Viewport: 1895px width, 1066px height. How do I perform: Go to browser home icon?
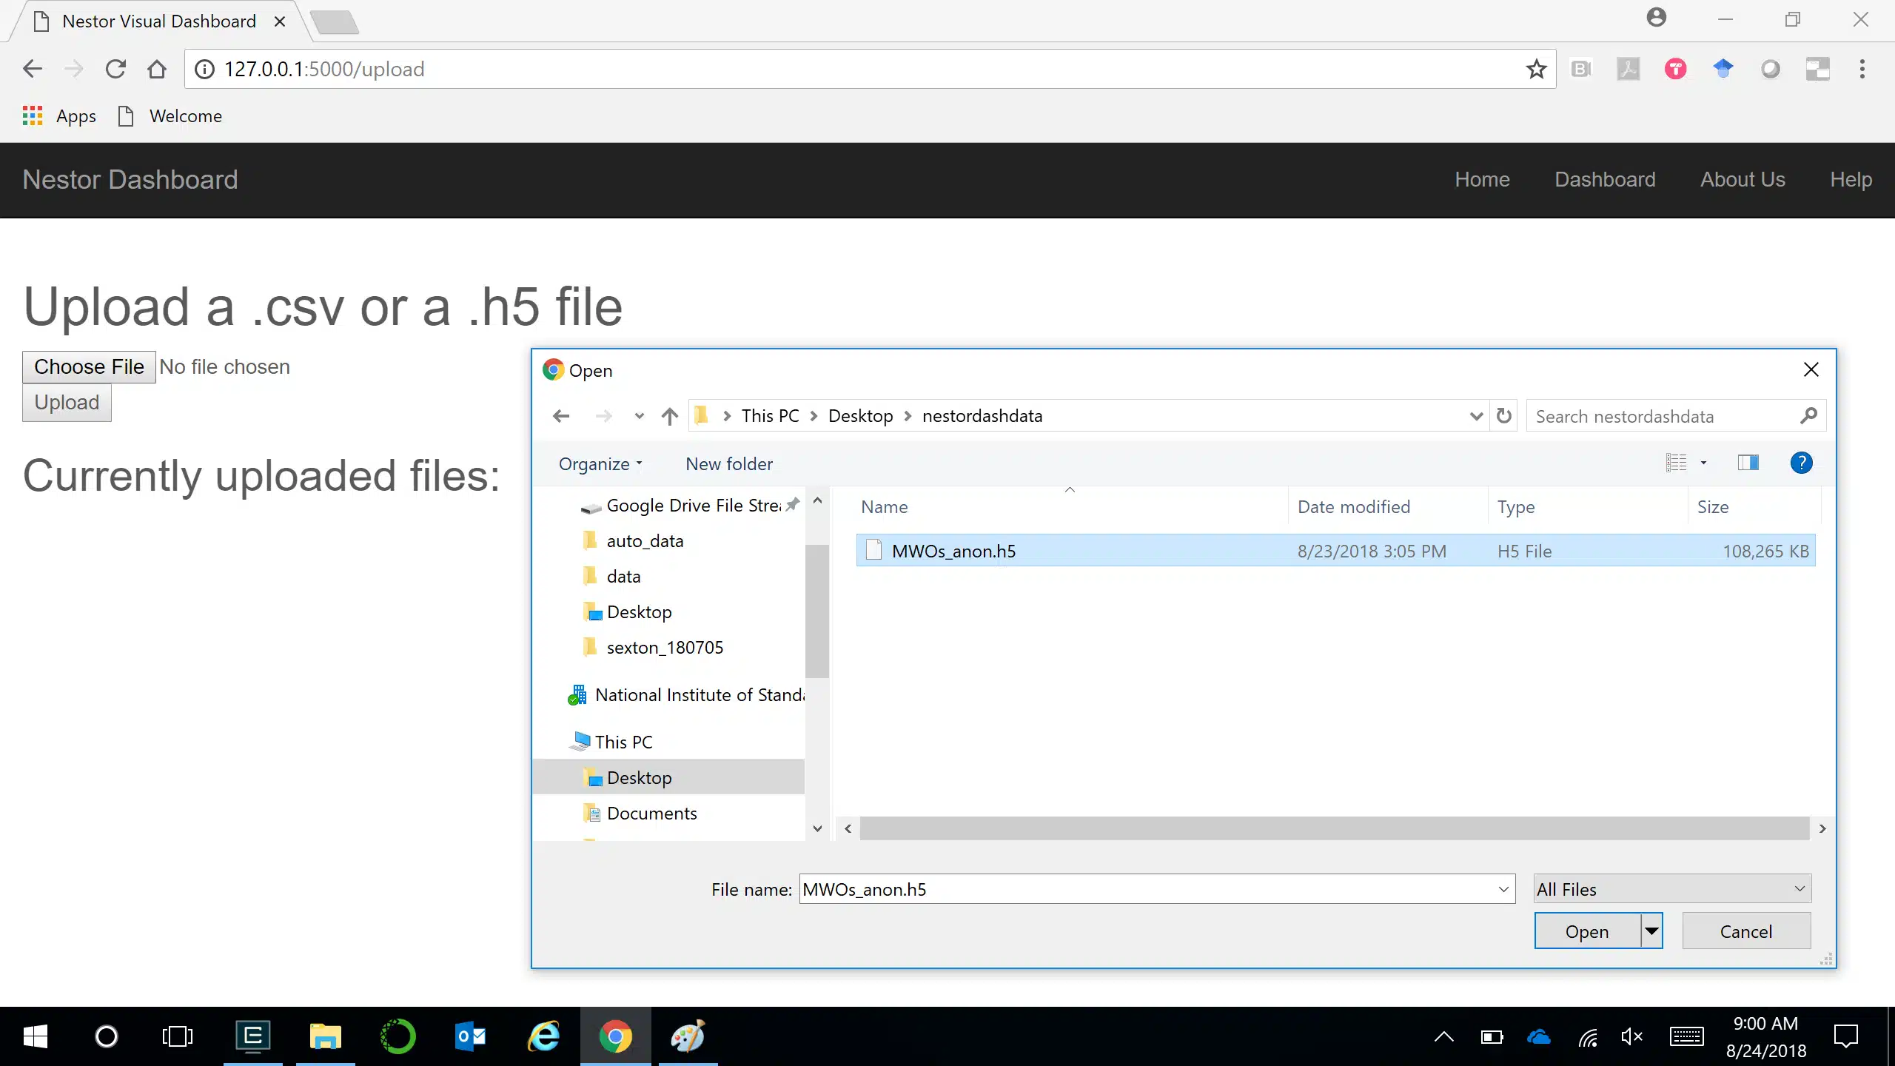pos(157,69)
